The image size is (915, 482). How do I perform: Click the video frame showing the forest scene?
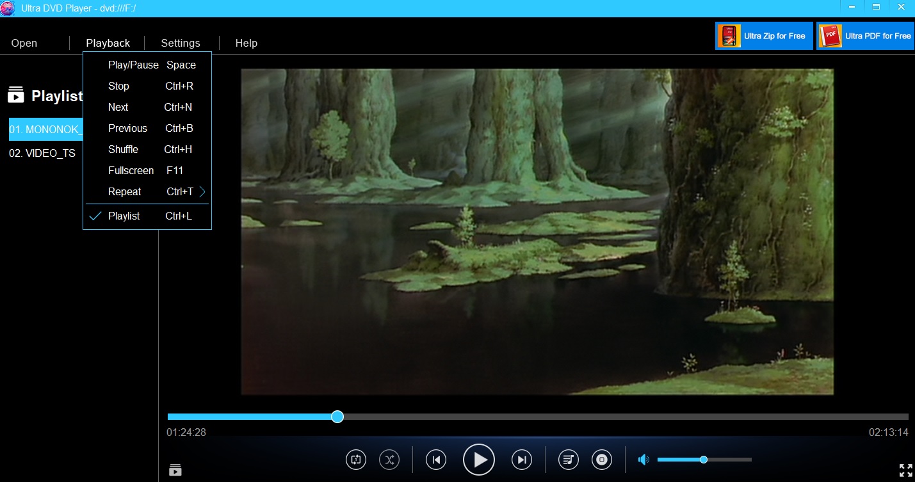click(x=537, y=232)
